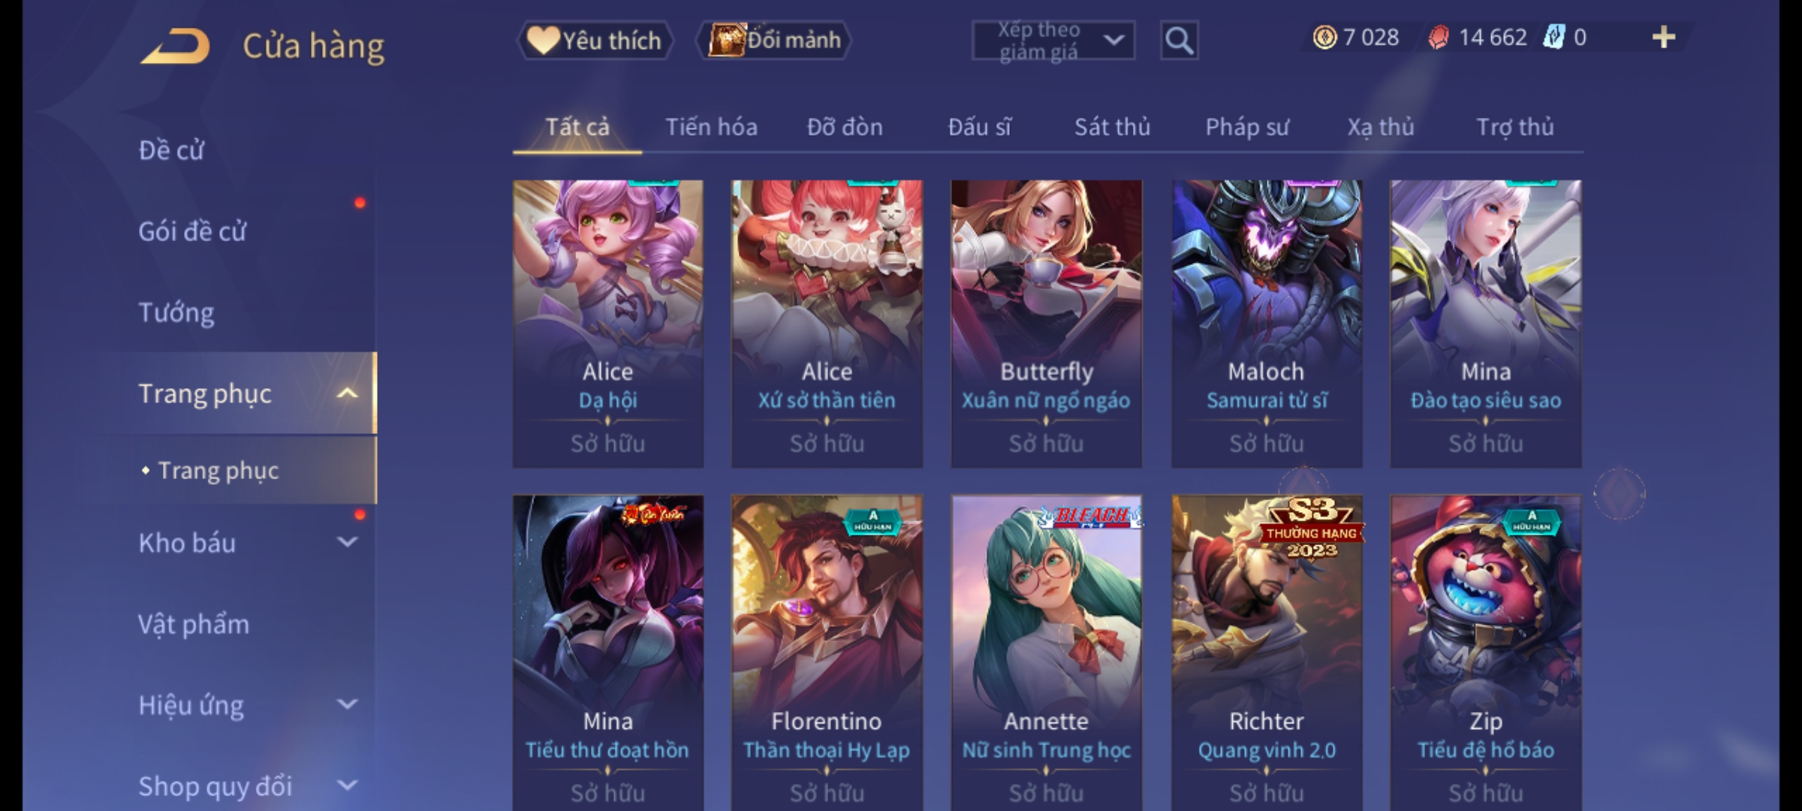This screenshot has width=1802, height=811.
Task: Select Maloch Samurai tử sĩ skin card
Action: (x=1267, y=324)
